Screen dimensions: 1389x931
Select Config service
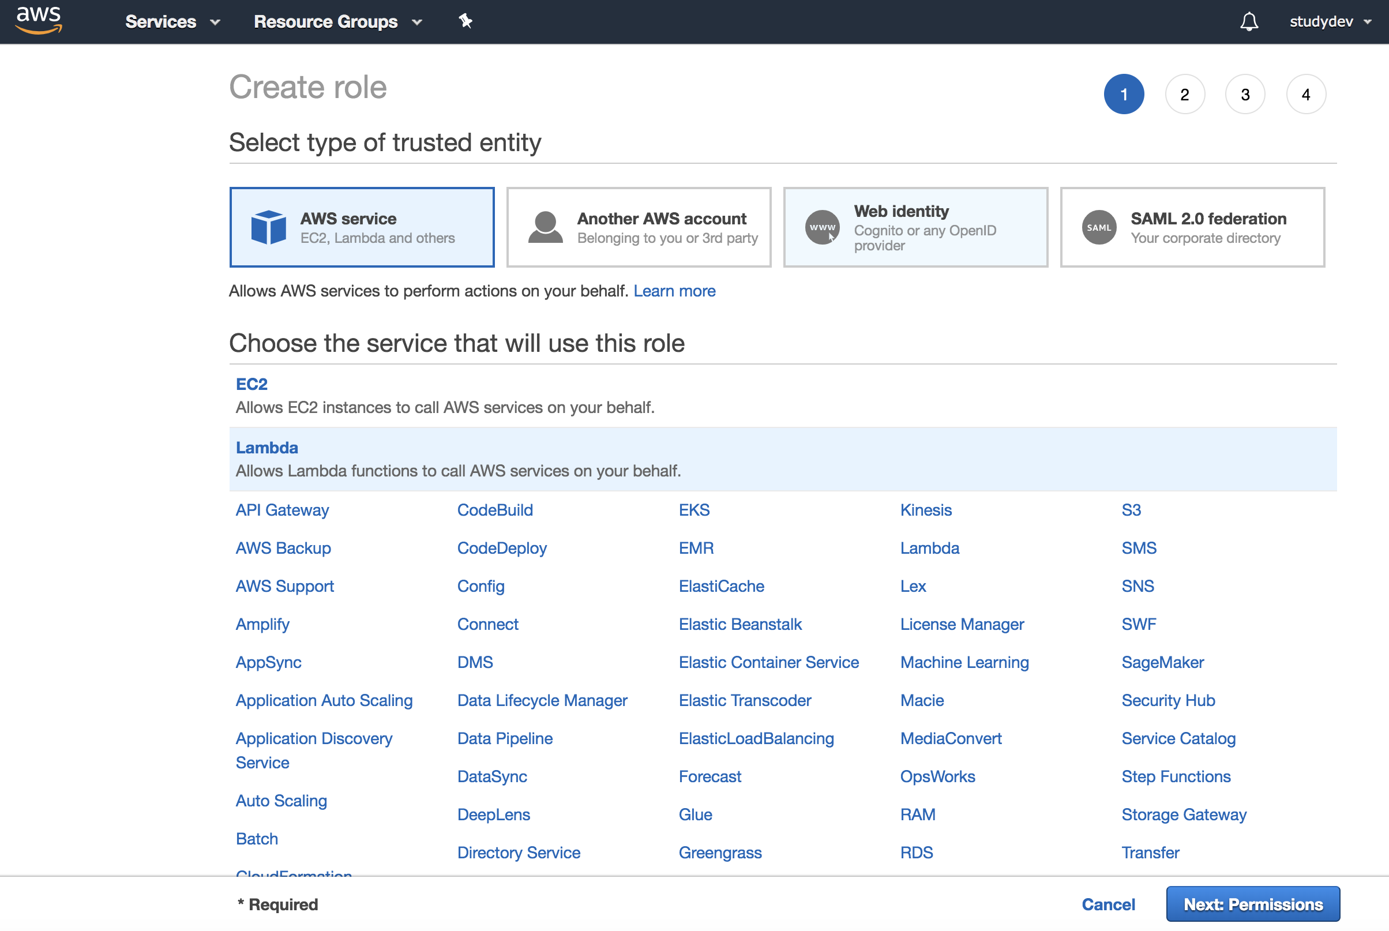(x=481, y=586)
